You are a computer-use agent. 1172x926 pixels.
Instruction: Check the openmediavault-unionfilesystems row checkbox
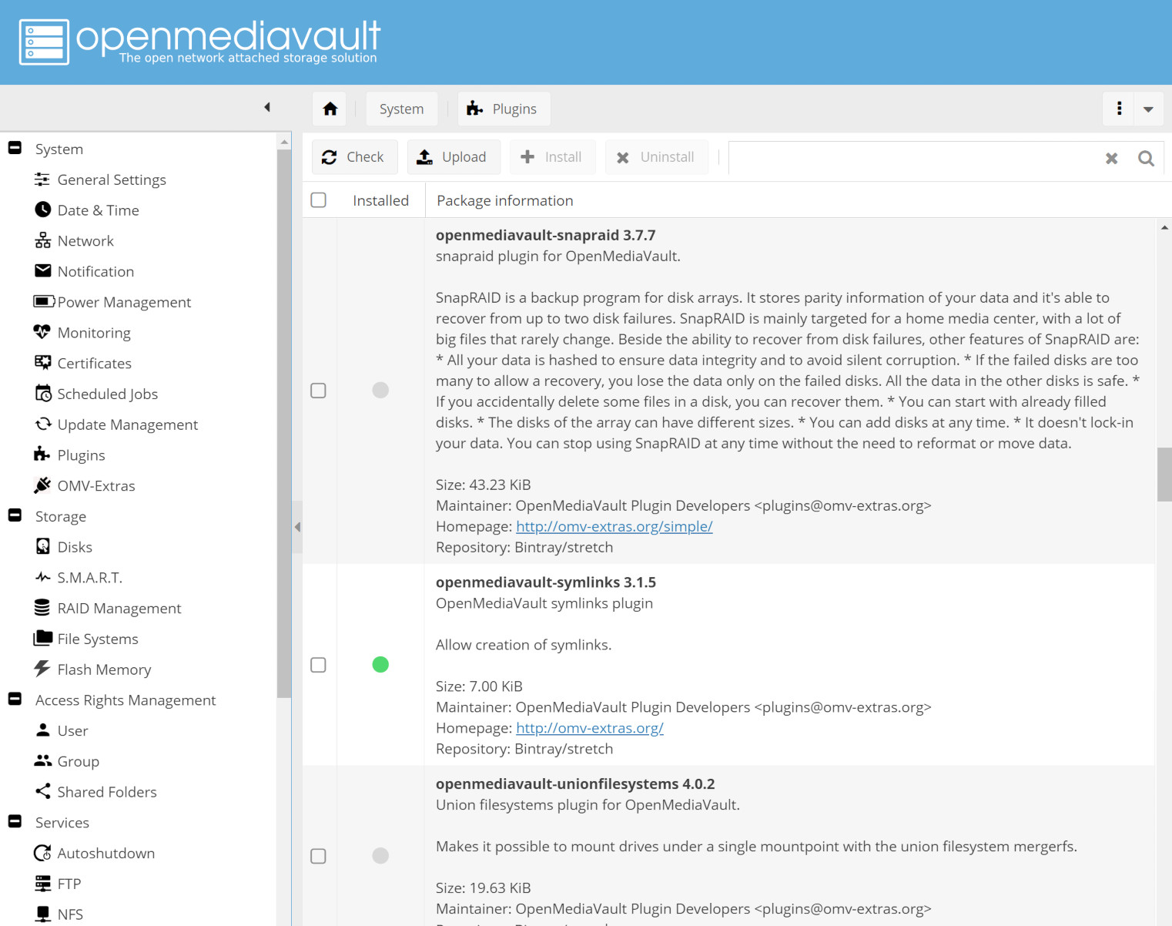pos(318,856)
